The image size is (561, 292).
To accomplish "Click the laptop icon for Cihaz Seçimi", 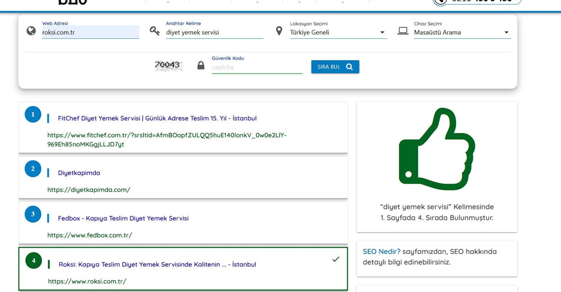I will 403,31.
